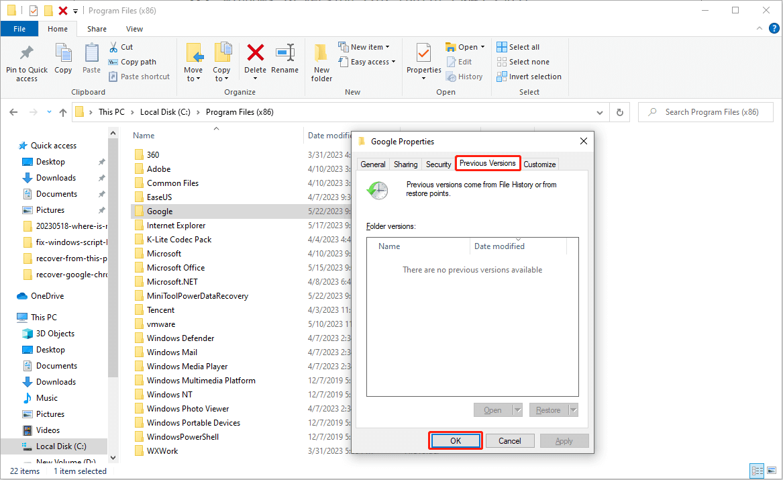Screen dimensions: 783x480
Task: Create a New folder from ribbon
Action: pyautogui.click(x=321, y=62)
